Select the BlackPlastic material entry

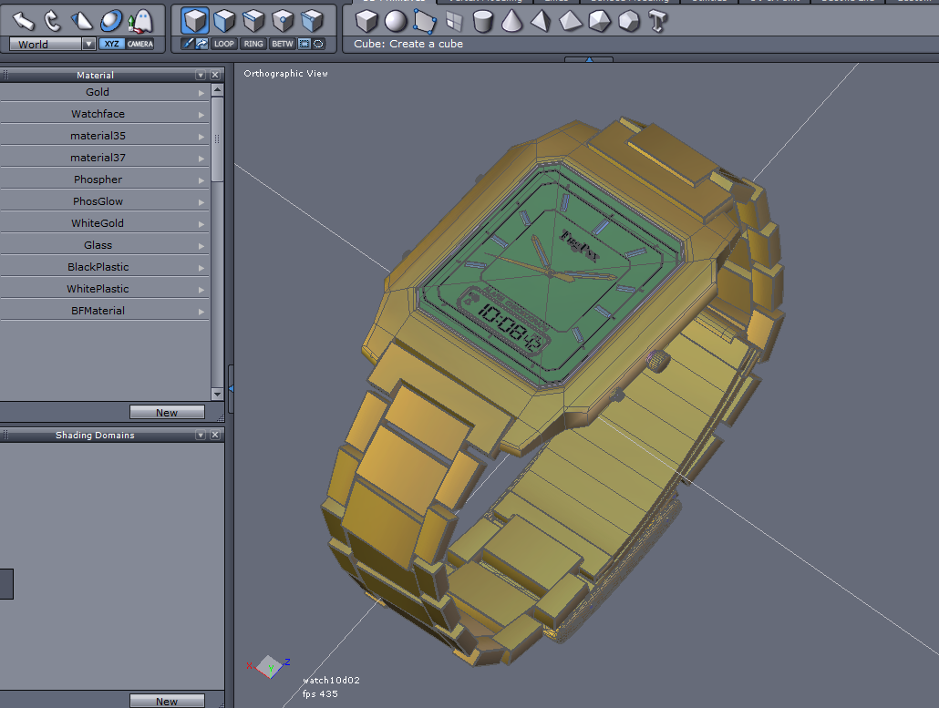tap(104, 267)
